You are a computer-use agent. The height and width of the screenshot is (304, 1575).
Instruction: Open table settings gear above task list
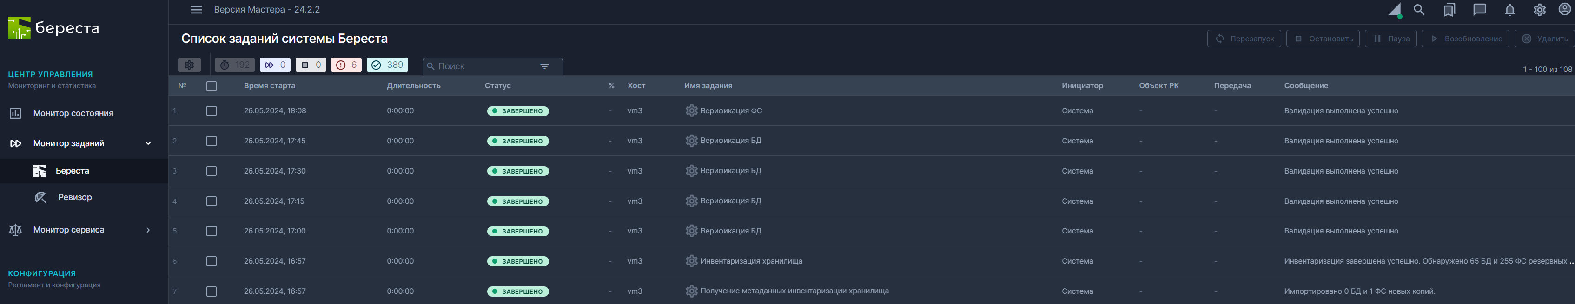coord(189,65)
